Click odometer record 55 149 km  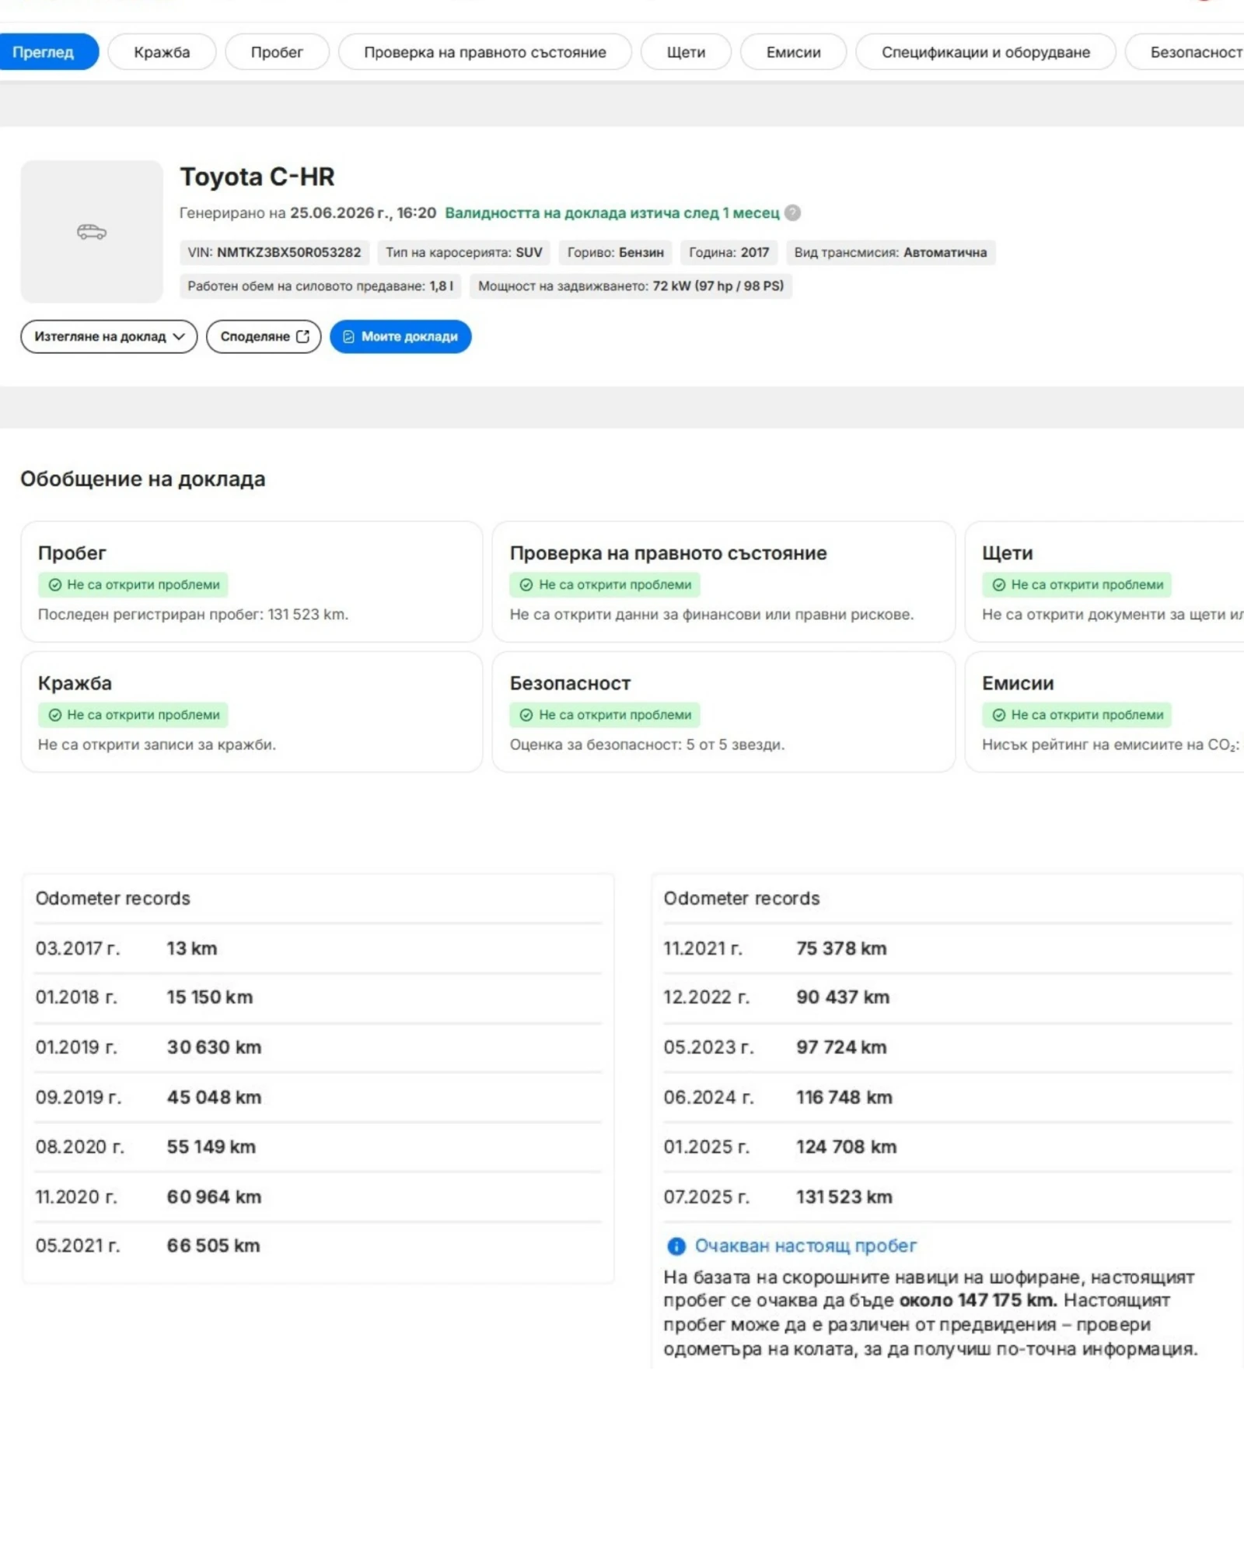click(x=318, y=1147)
